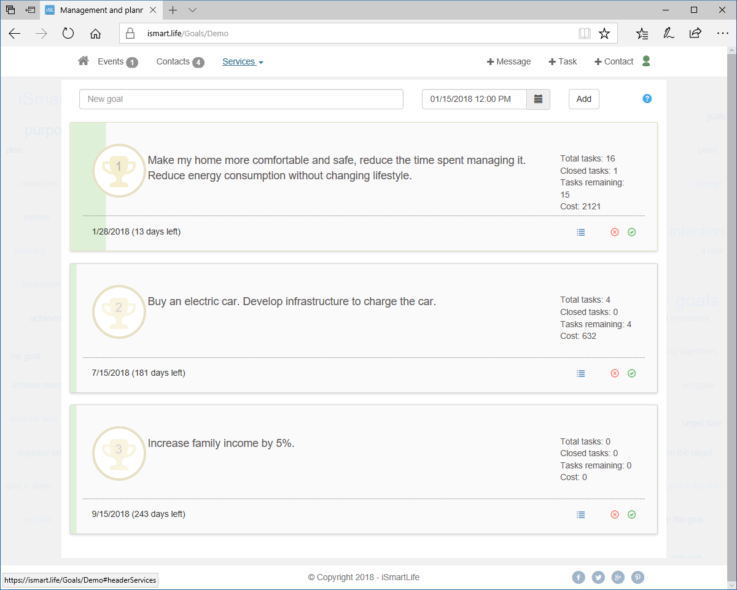Open the user profile icon
Image resolution: width=737 pixels, height=590 pixels.
click(x=645, y=61)
